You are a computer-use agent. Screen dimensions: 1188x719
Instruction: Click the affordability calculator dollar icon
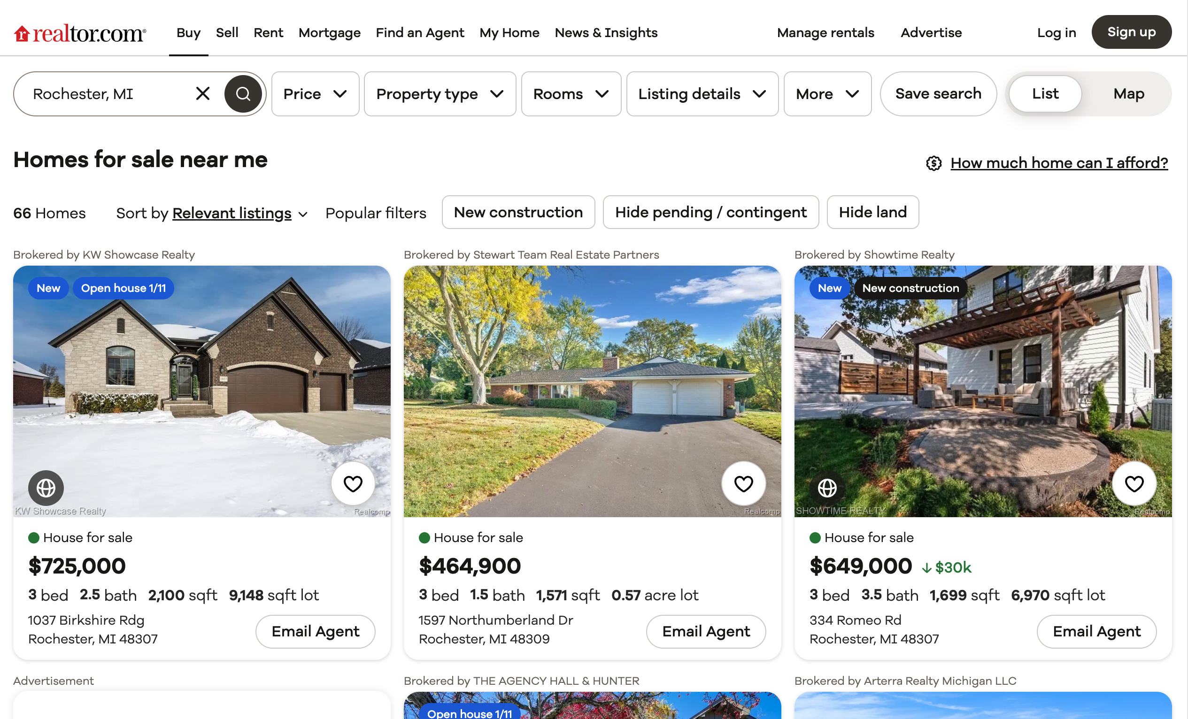tap(933, 163)
